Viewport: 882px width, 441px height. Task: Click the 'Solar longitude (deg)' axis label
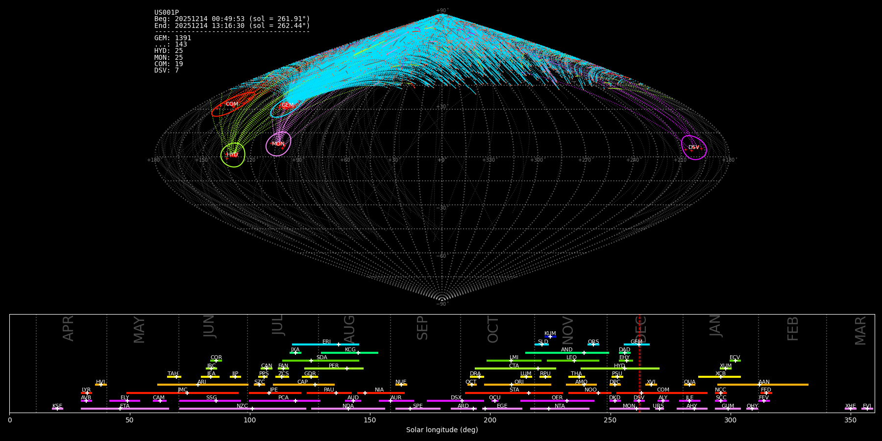point(442,430)
